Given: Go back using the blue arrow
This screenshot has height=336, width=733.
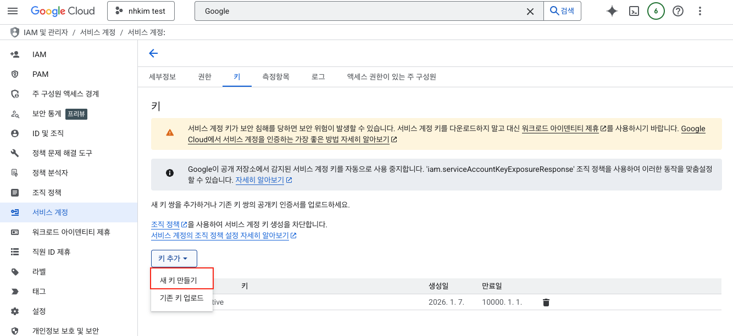Looking at the screenshot, I should click(153, 53).
